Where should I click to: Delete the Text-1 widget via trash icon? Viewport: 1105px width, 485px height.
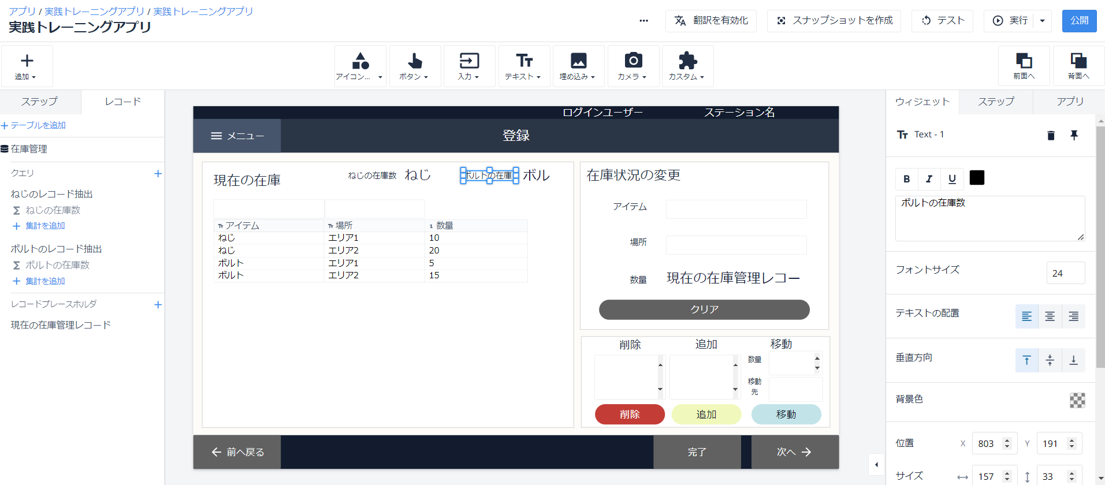point(1051,135)
